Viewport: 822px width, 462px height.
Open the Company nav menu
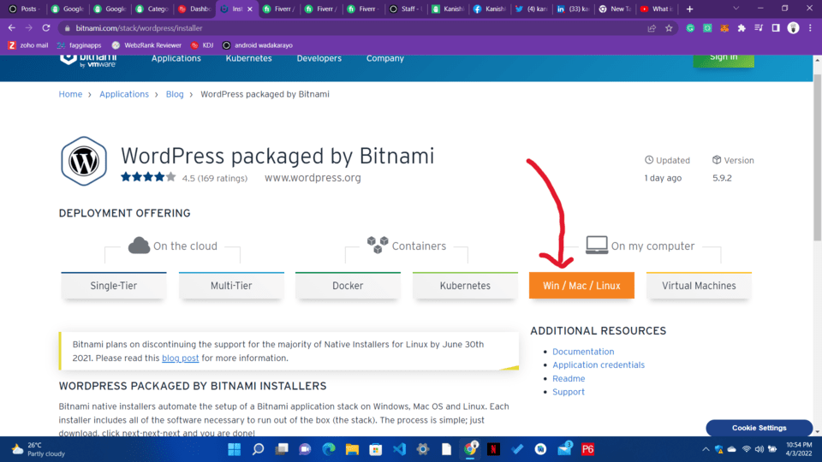[x=384, y=59]
